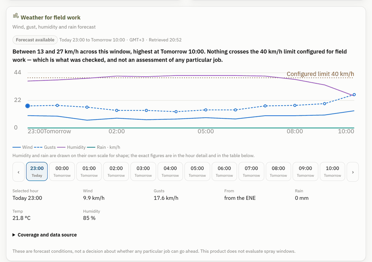Click the 09:00 Tomorrow hour button
372x262 pixels.
pos(305,172)
